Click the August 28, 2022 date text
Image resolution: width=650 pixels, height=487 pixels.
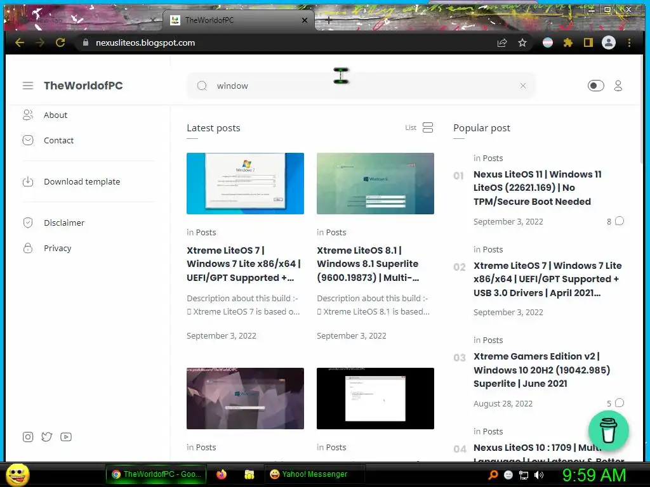click(503, 403)
